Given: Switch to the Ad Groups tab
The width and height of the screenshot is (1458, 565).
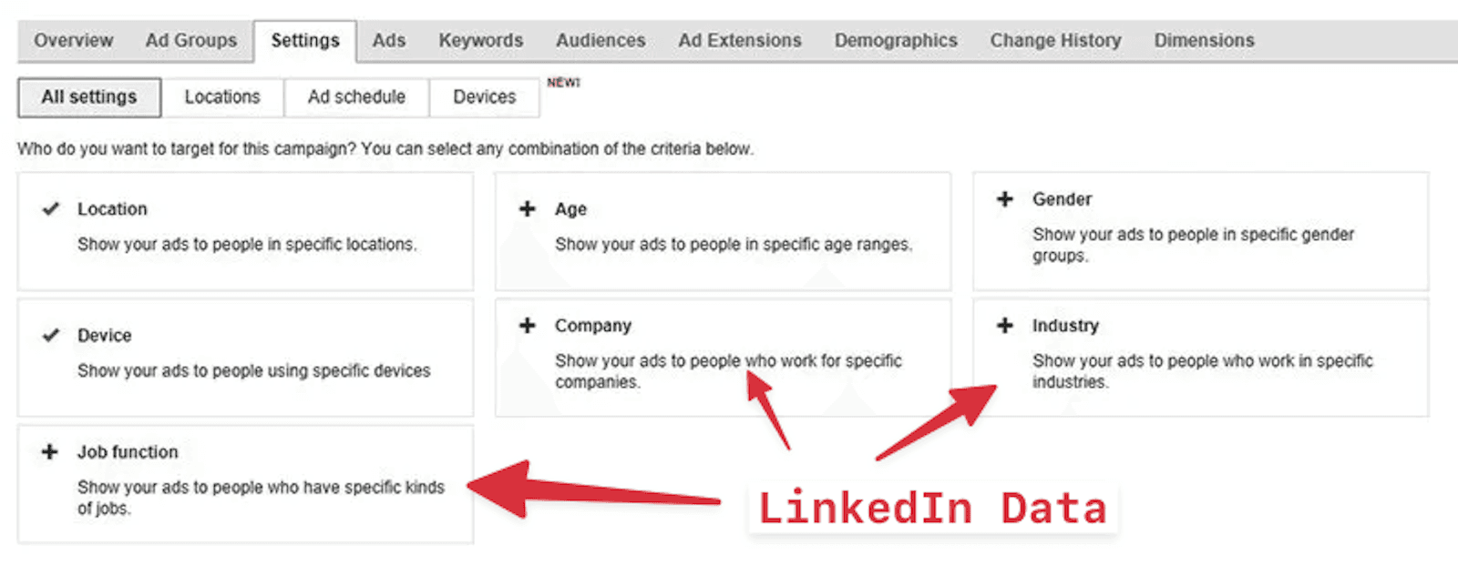Looking at the screenshot, I should pyautogui.click(x=191, y=41).
